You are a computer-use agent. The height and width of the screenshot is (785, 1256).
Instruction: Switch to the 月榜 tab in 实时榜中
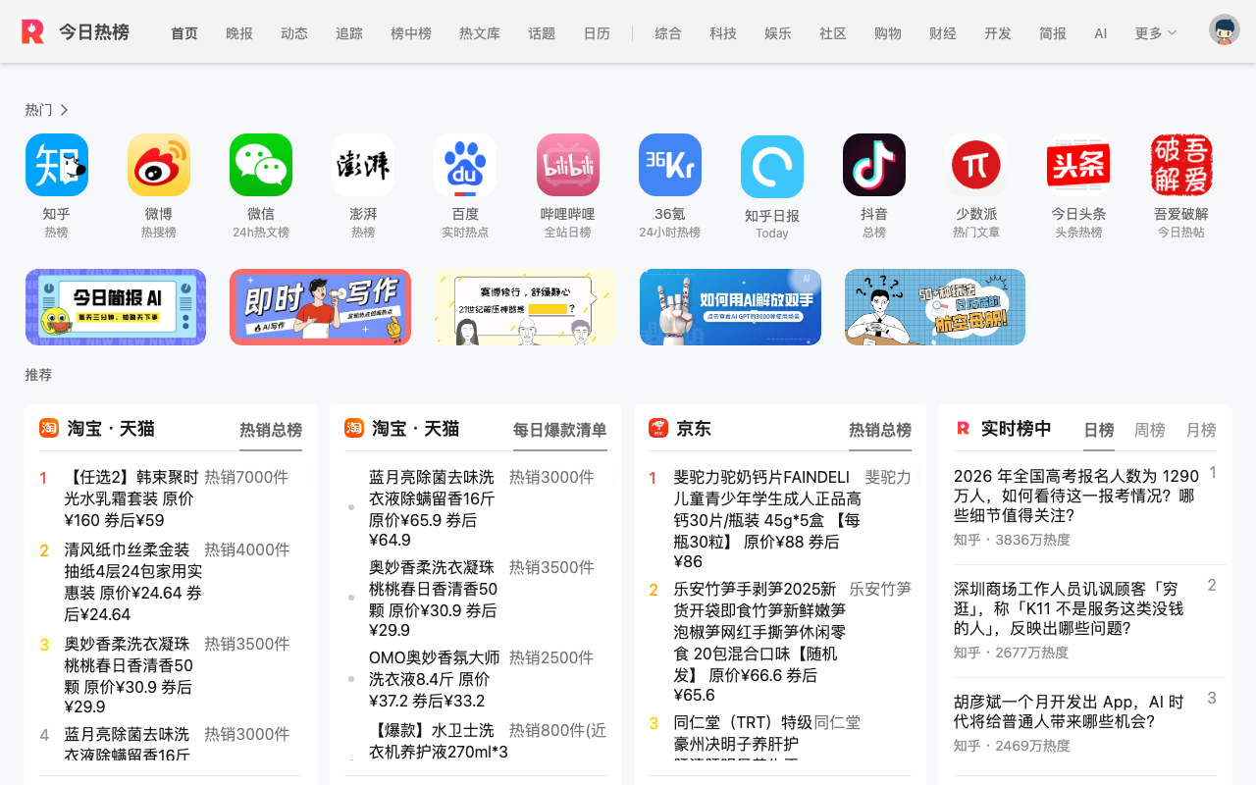[1201, 430]
